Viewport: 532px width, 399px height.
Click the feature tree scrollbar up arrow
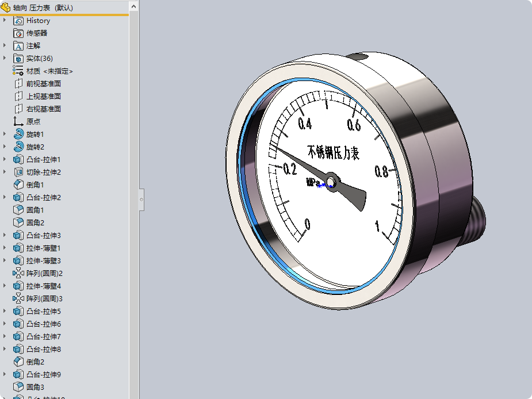[x=133, y=6]
